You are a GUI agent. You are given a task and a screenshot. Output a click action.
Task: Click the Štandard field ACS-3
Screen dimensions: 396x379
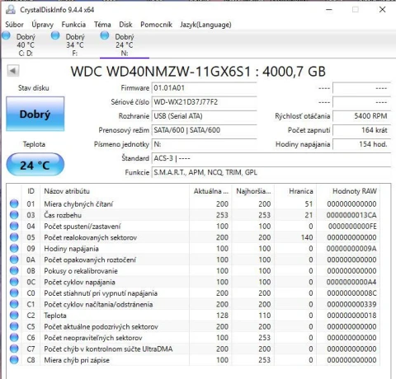271,158
